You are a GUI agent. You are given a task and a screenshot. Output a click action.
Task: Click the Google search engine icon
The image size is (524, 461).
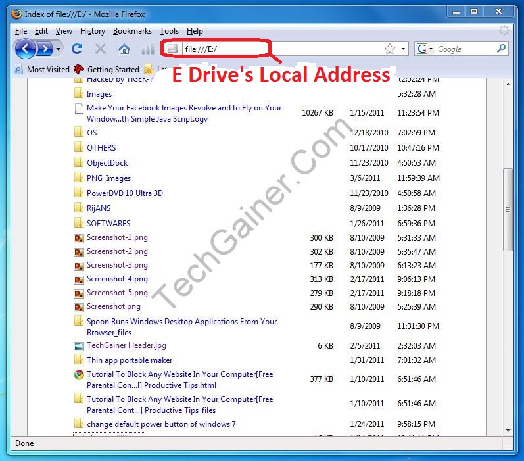[421, 49]
